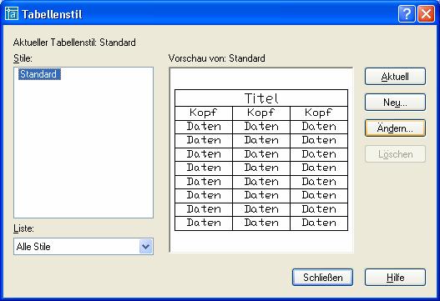Click the first Kopf cell in preview

[204, 113]
